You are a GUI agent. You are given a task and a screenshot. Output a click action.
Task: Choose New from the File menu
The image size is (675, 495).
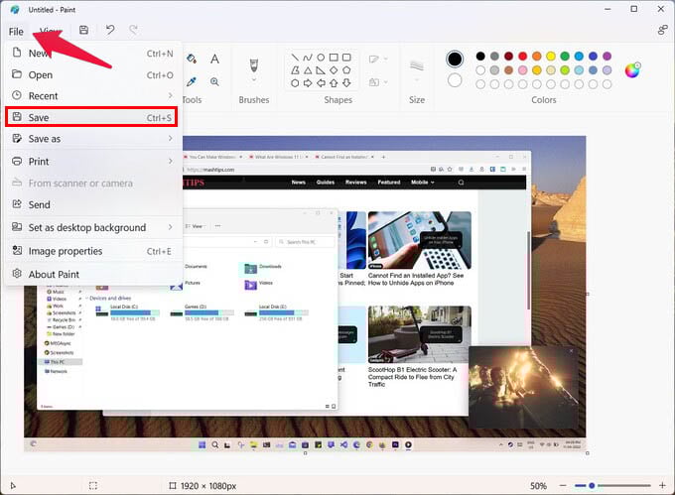tap(93, 54)
